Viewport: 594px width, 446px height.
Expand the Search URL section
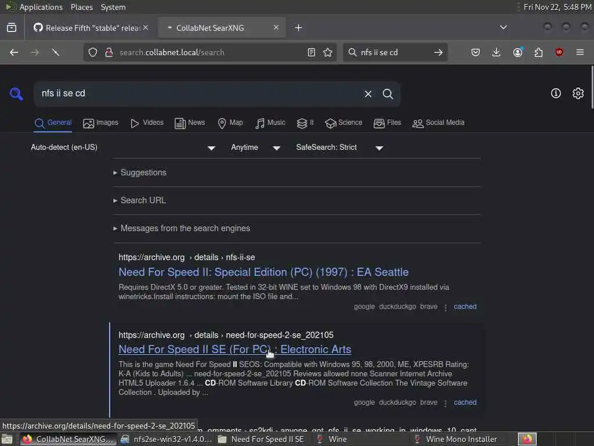coord(139,200)
